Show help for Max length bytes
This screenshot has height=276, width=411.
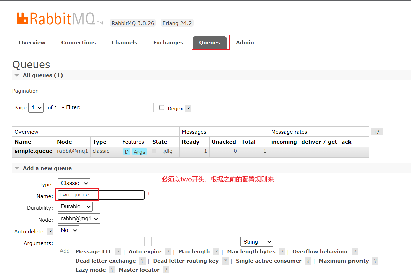(x=282, y=252)
